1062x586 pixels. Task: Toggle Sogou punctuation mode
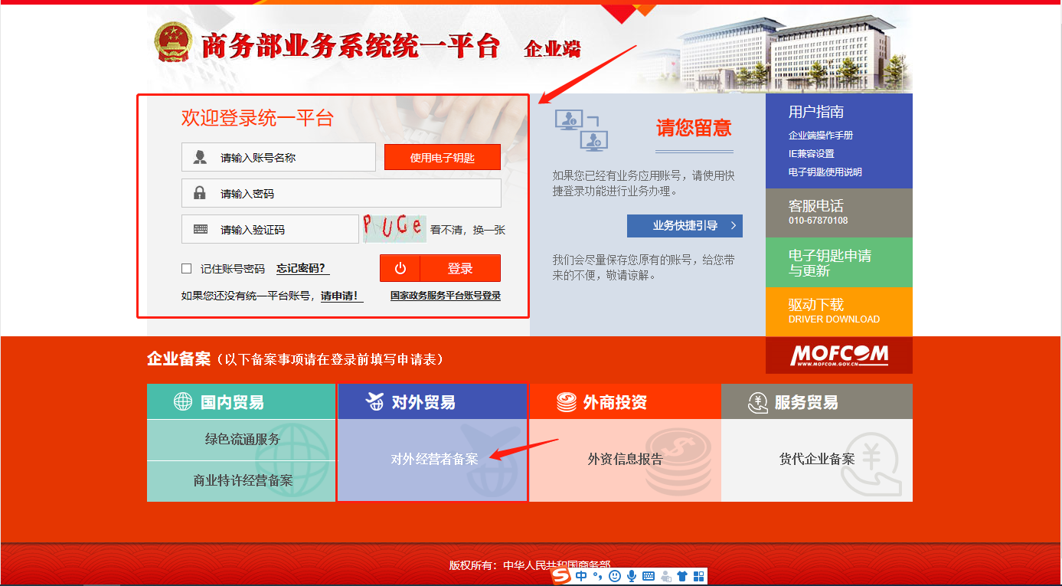(597, 575)
